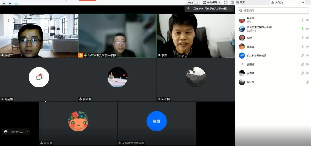Toggle microphone for 程俊文 in member list
Image resolution: width=311 pixels, height=146 pixels.
tap(302, 20)
